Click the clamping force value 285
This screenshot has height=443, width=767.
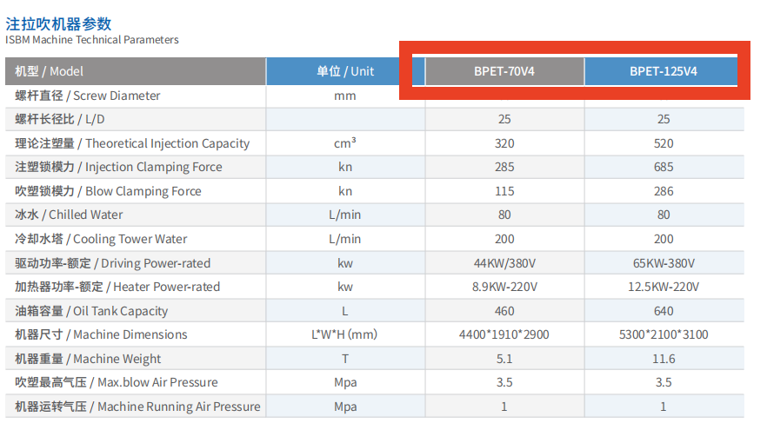(x=504, y=167)
